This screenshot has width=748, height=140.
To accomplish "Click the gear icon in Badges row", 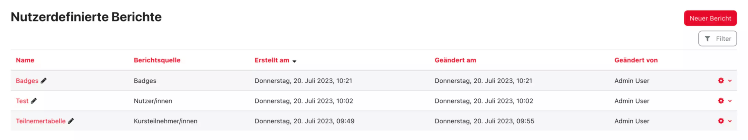I will click(x=721, y=81).
